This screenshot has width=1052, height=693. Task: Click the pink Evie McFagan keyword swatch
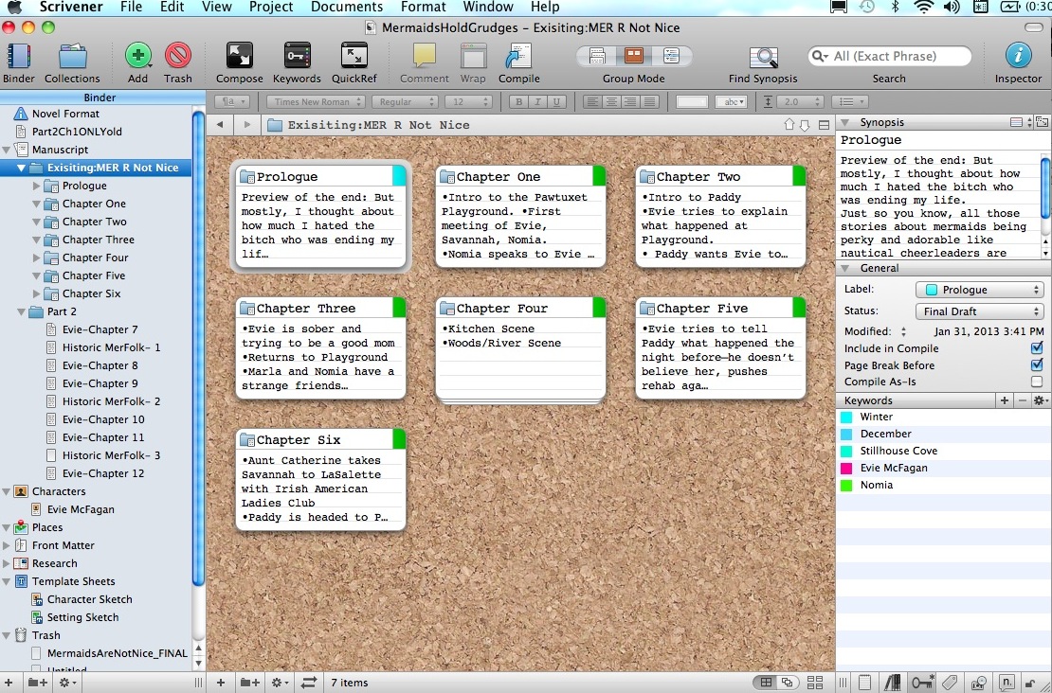[846, 468]
